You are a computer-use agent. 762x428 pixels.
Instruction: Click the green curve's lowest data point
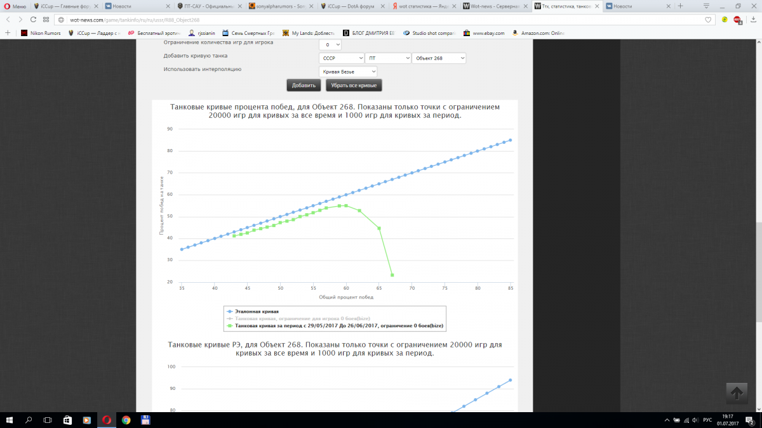pos(392,275)
